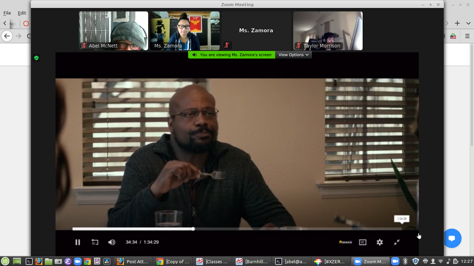Open the user account tray icon

click(433, 261)
